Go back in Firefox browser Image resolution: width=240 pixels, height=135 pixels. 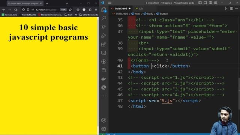click(3, 10)
